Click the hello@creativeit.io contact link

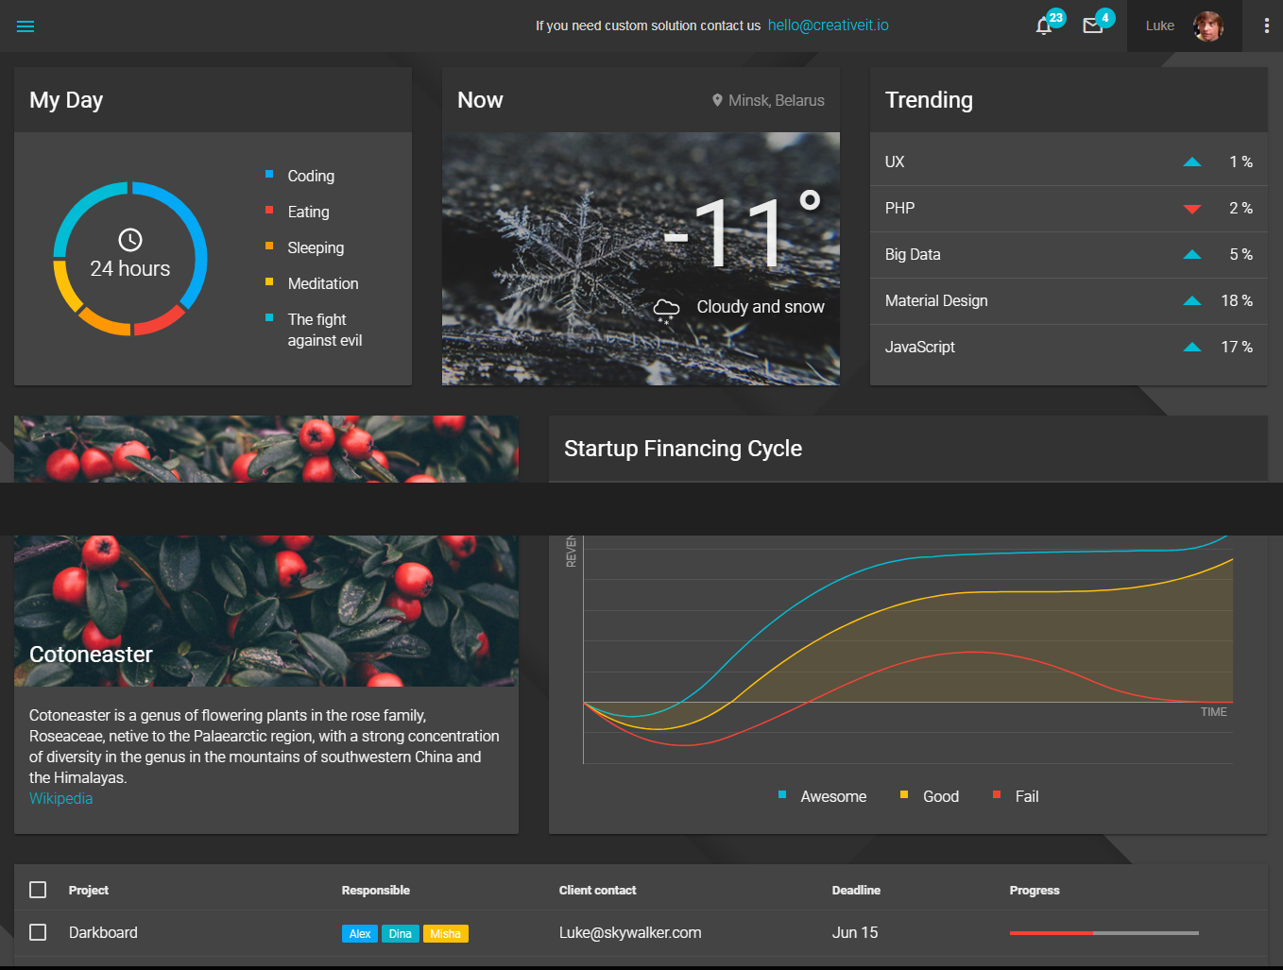tap(828, 26)
